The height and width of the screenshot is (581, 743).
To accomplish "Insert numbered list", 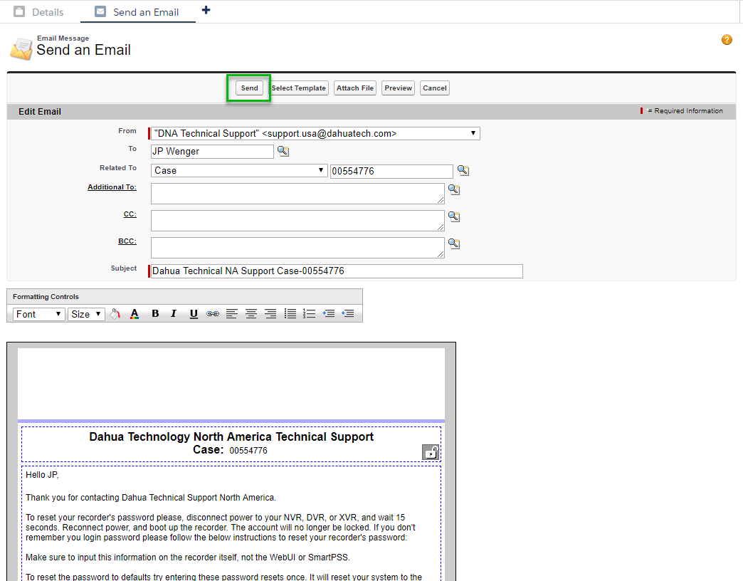I will [x=309, y=314].
